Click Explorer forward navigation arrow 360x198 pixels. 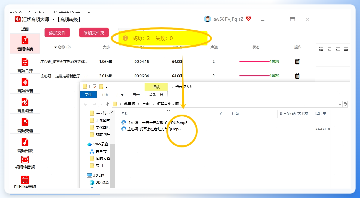pos(95,104)
